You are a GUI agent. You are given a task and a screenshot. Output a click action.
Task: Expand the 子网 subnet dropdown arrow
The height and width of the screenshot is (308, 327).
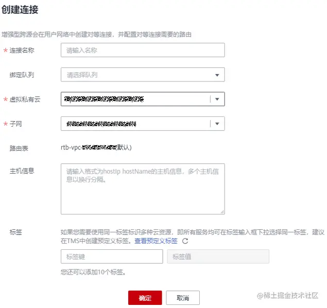(217, 124)
